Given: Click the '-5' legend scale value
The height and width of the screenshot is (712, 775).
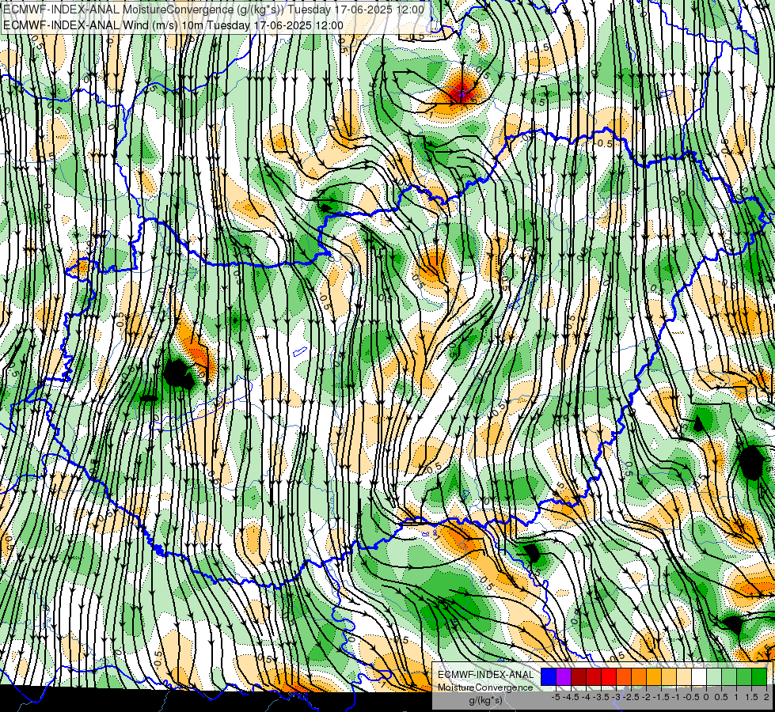Looking at the screenshot, I should pos(556,697).
